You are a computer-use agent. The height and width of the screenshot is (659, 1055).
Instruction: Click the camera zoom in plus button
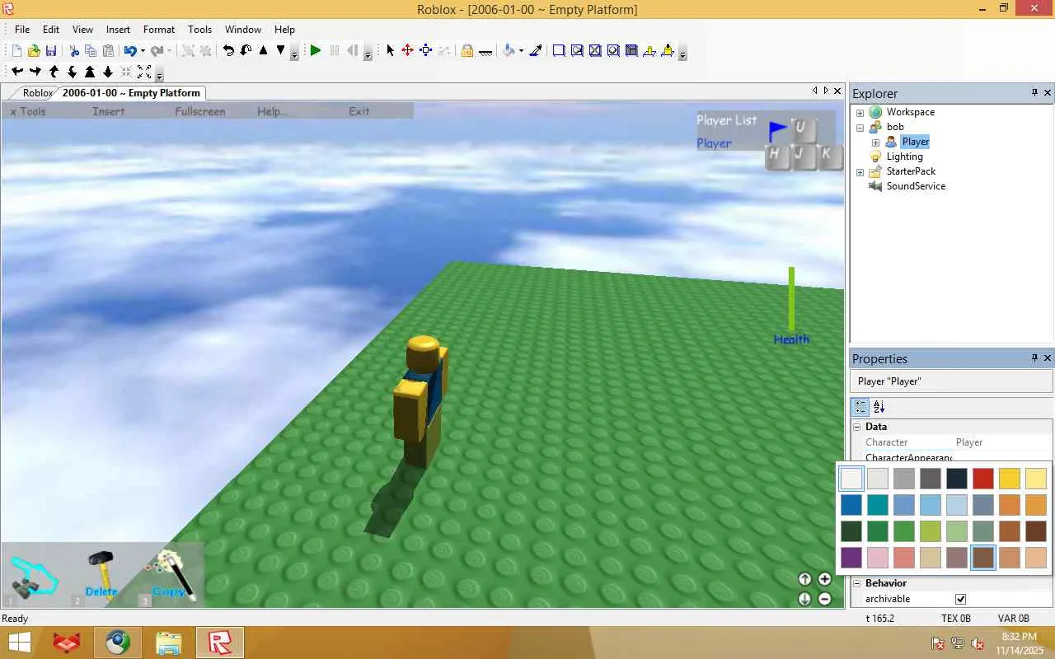pyautogui.click(x=824, y=579)
